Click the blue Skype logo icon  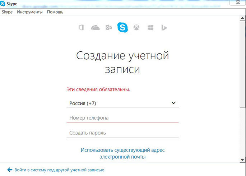[x=122, y=27]
